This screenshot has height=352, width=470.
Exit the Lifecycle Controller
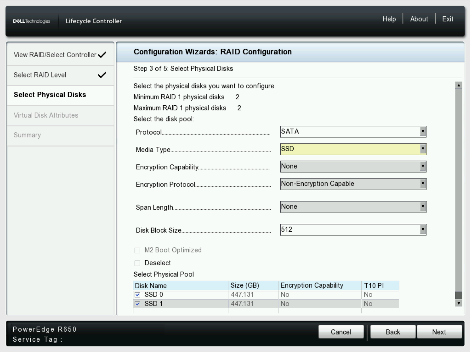coord(448,19)
